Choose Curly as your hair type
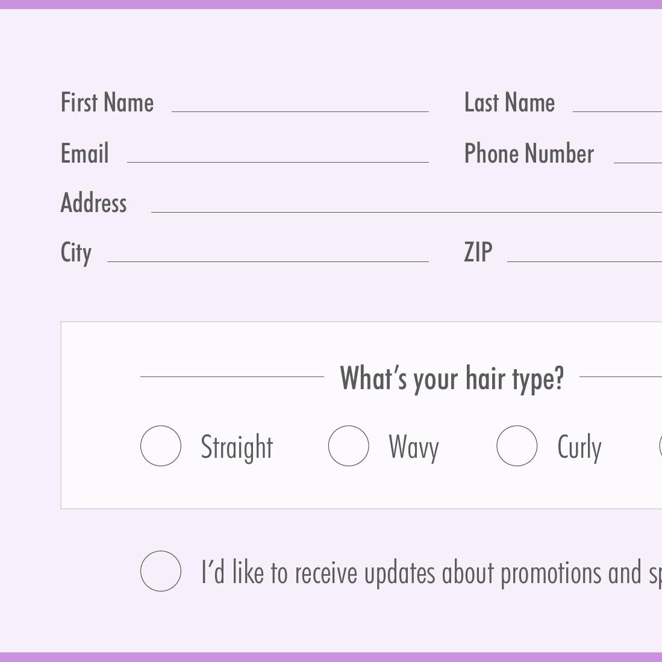Screen dimensions: 662x662 (516, 446)
